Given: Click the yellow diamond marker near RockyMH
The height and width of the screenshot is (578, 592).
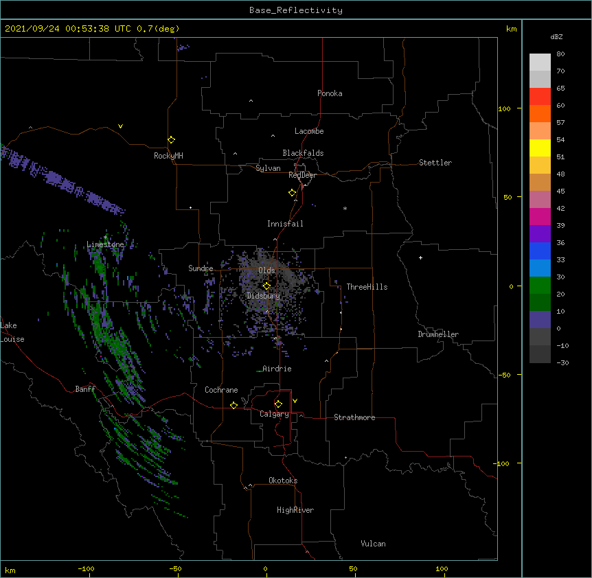Looking at the screenshot, I should pos(171,140).
